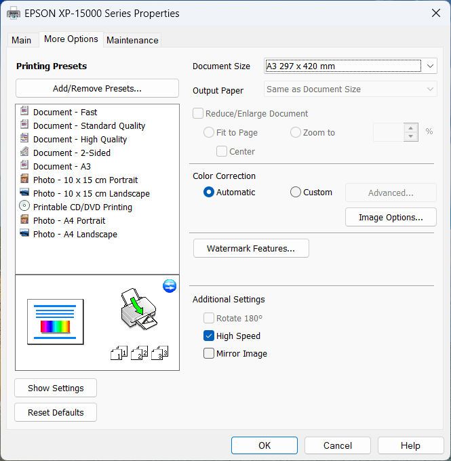Open Watermark Features
The height and width of the screenshot is (461, 451).
tap(251, 248)
